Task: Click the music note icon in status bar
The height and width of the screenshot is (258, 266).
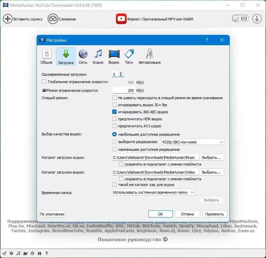Action: tap(18, 253)
